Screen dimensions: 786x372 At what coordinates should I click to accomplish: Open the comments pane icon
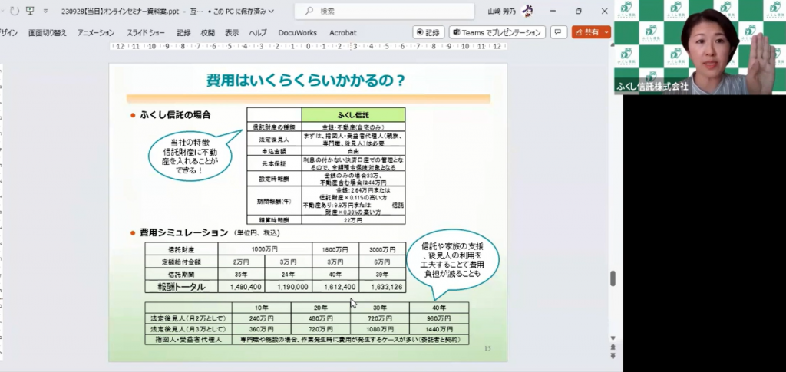(558, 32)
